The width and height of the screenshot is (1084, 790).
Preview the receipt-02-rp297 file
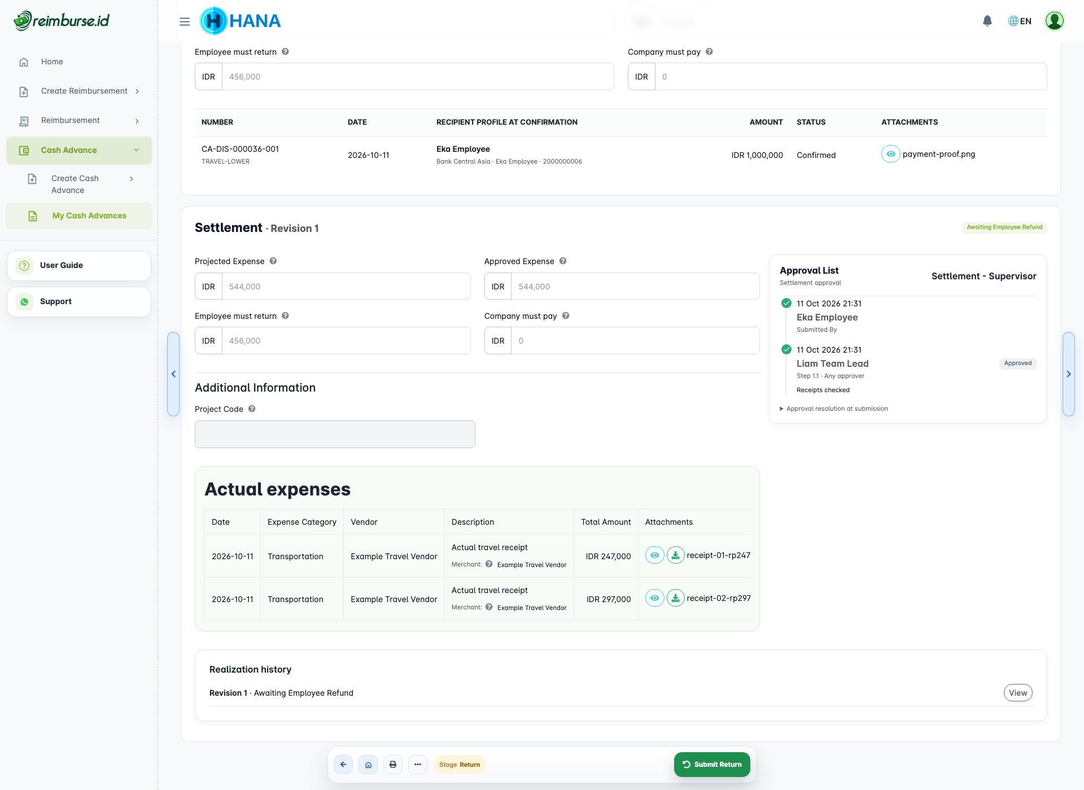pos(654,598)
